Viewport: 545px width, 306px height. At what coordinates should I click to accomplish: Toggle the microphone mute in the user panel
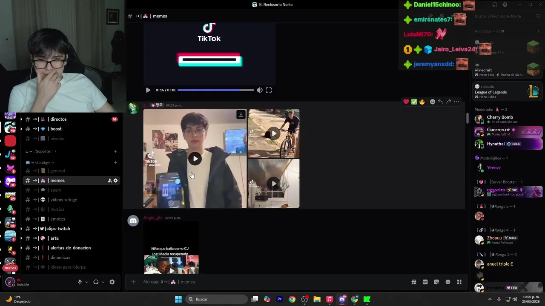pos(80,282)
